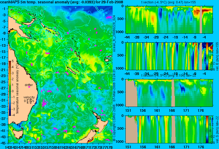The image size is (219, 149).
Task: Click the '166' axis label of bottom section
Action: tap(172, 147)
